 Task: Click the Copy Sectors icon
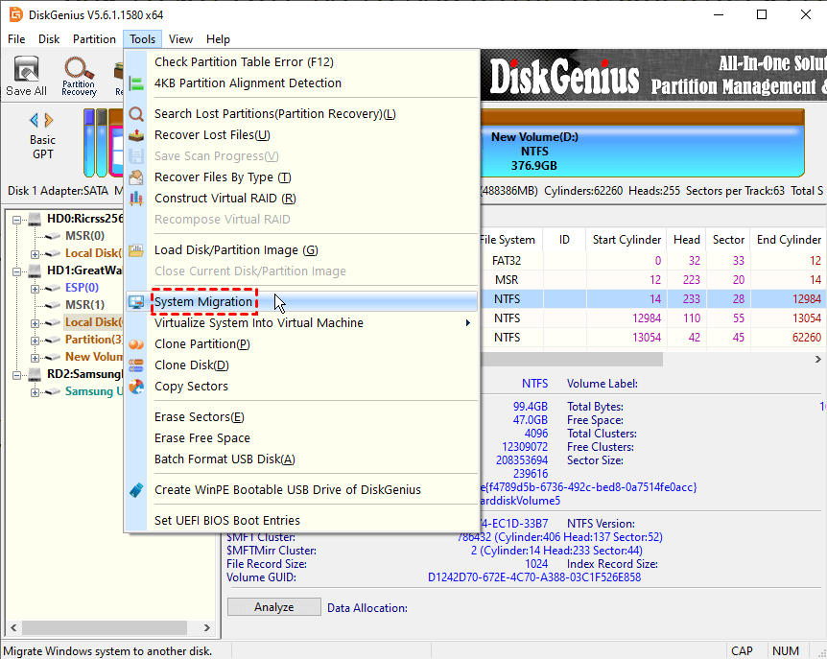click(136, 387)
